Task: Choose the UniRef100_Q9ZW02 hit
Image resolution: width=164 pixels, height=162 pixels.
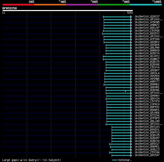Action: coord(147,42)
